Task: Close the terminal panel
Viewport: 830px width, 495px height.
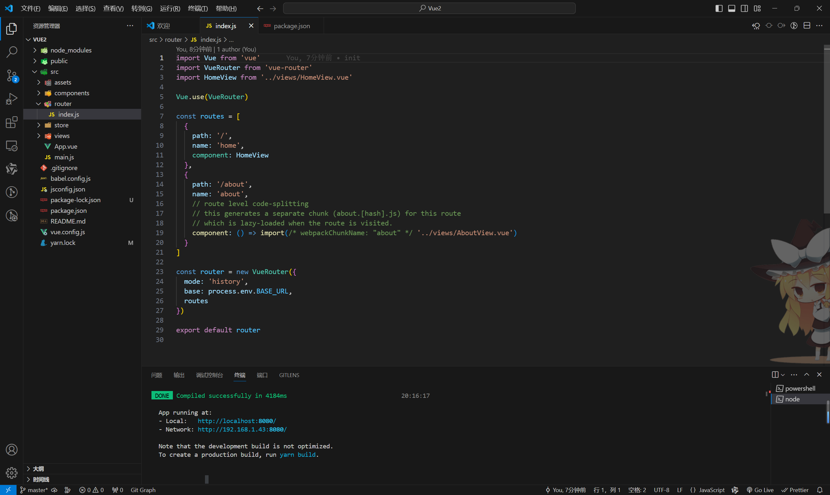Action: [x=819, y=374]
